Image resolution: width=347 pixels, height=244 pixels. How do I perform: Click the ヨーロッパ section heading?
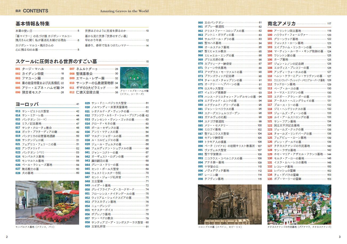27,104
